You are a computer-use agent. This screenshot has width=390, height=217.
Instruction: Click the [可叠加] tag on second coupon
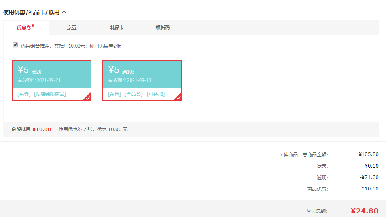(156, 94)
